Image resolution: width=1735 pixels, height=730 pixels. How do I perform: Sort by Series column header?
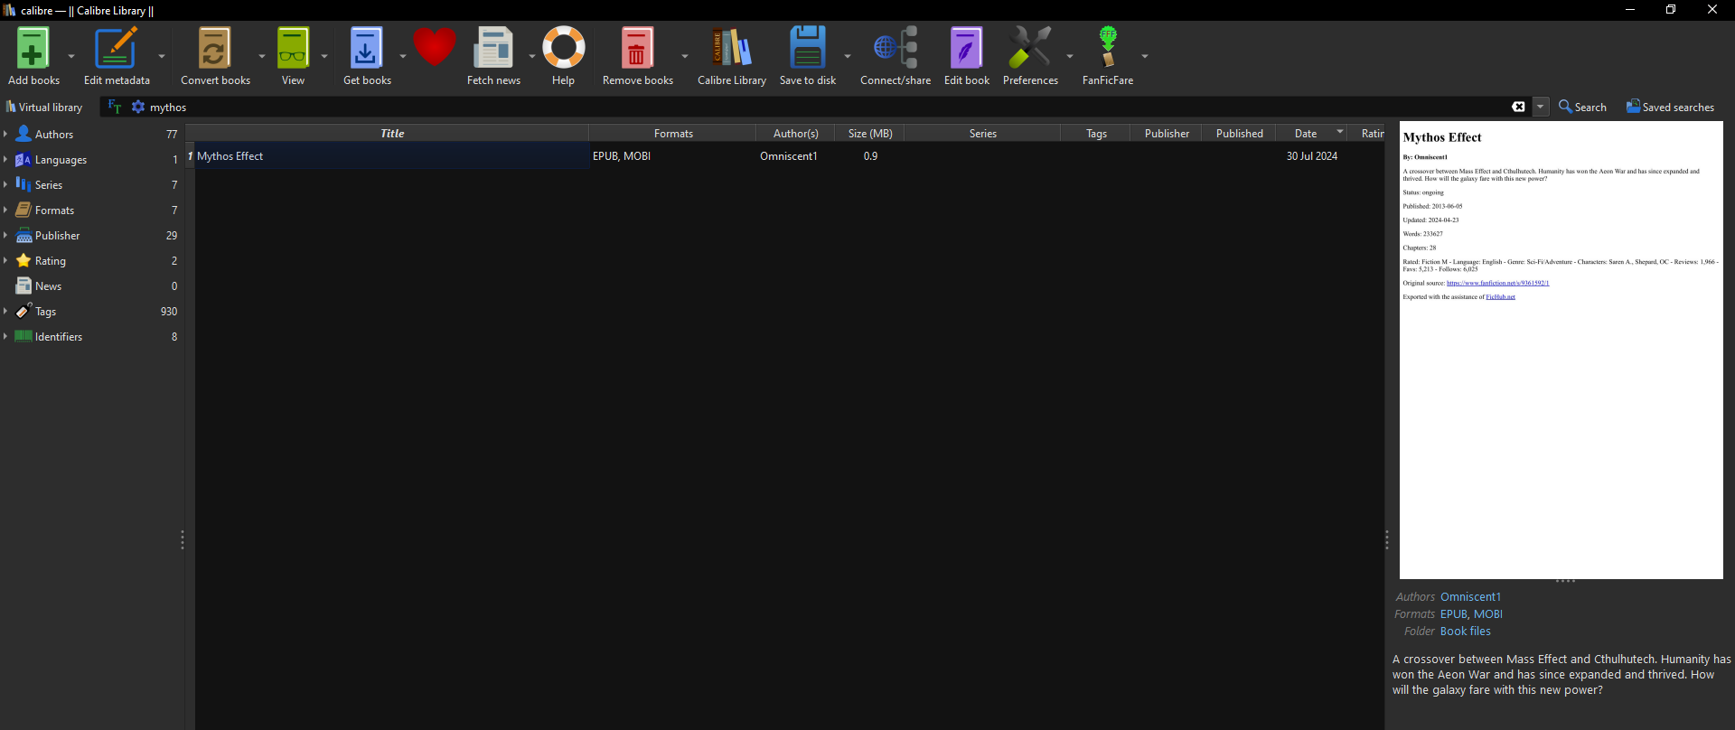pyautogui.click(x=982, y=133)
